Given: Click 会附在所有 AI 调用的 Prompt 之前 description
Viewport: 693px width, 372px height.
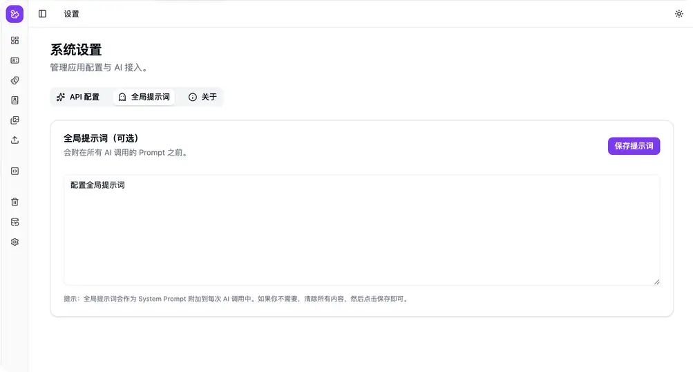Looking at the screenshot, I should click(126, 153).
